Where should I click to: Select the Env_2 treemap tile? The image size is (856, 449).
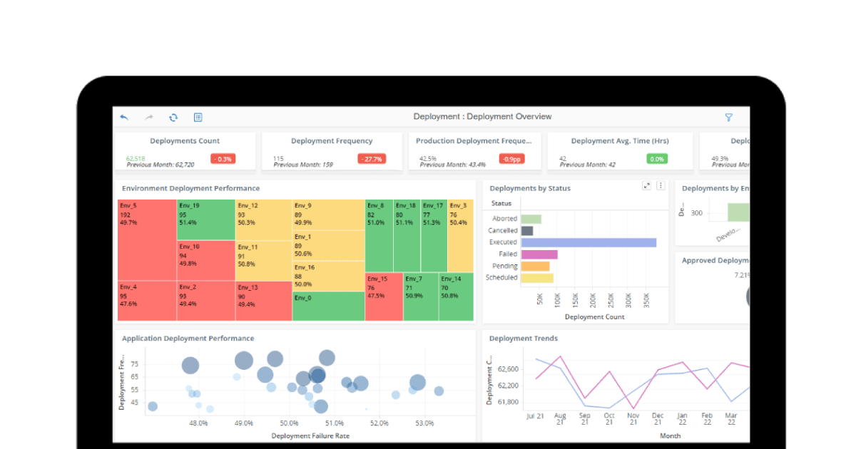tap(206, 300)
